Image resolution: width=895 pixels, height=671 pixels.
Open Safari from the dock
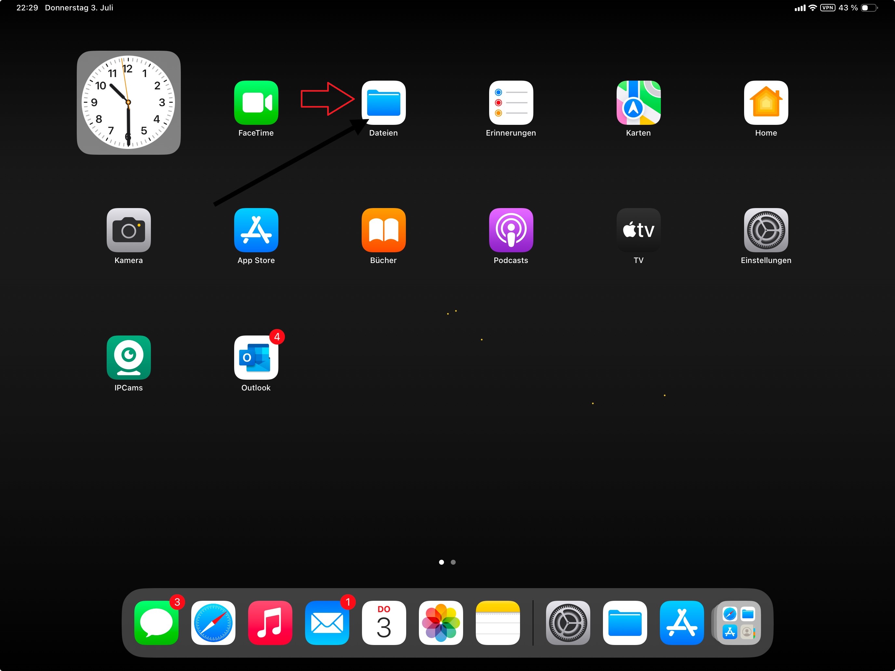213,623
